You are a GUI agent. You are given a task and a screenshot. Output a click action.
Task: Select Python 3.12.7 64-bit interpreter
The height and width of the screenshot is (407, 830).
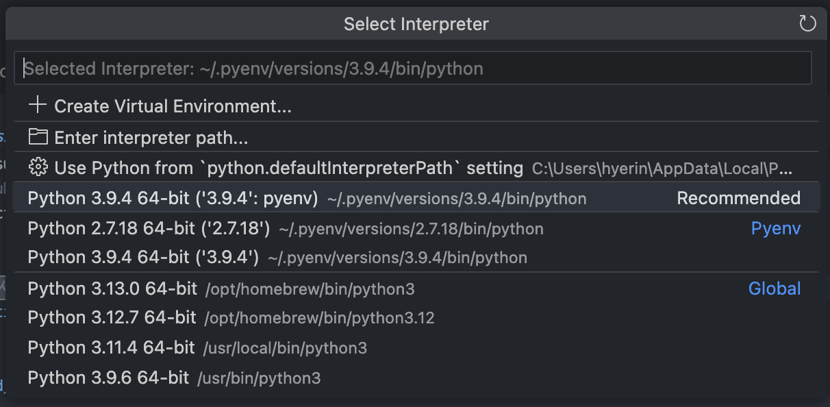click(x=112, y=318)
